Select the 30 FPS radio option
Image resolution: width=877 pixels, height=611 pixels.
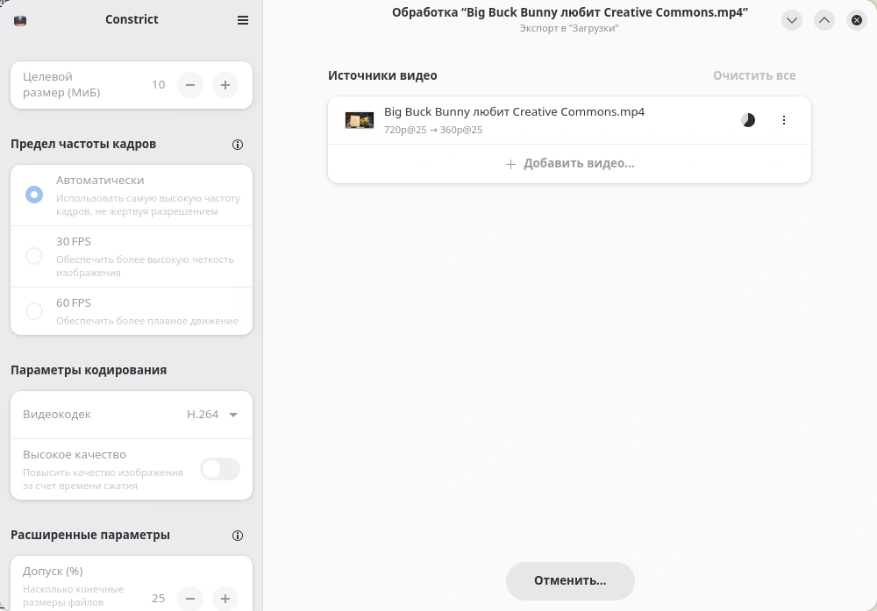click(x=34, y=256)
